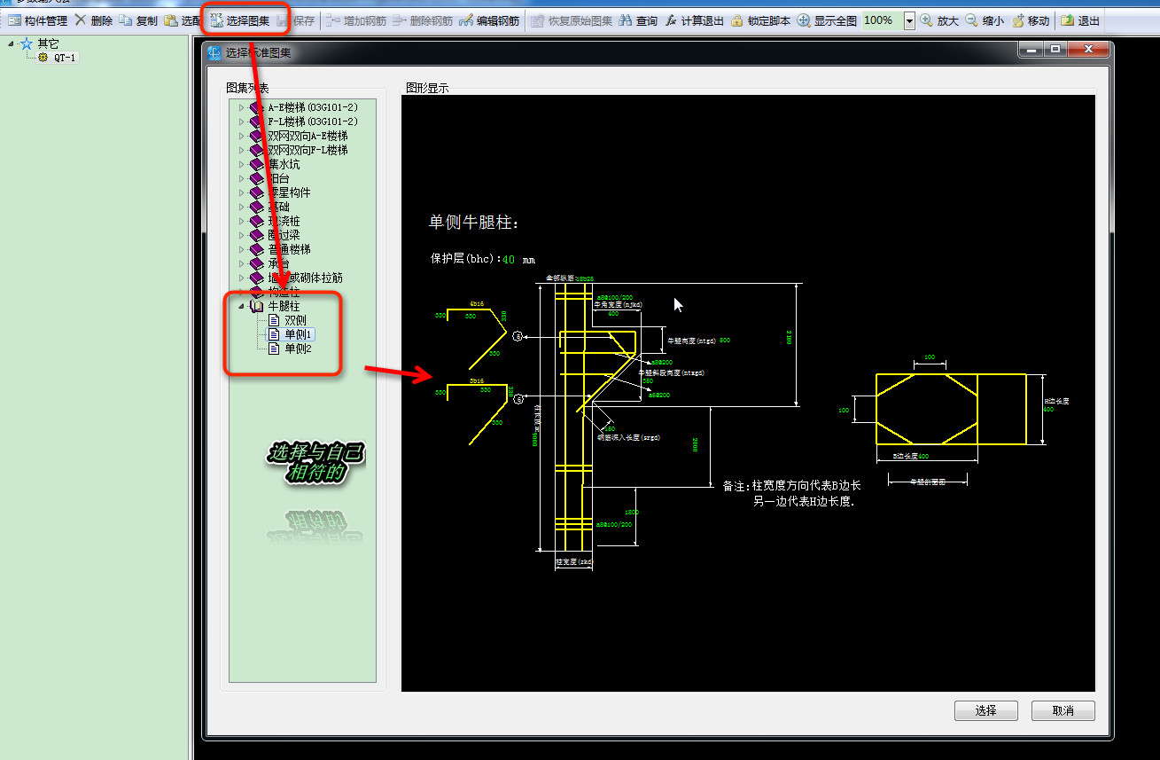Expand the 承台 atlas node
Image resolution: width=1160 pixels, height=760 pixels.
(240, 263)
